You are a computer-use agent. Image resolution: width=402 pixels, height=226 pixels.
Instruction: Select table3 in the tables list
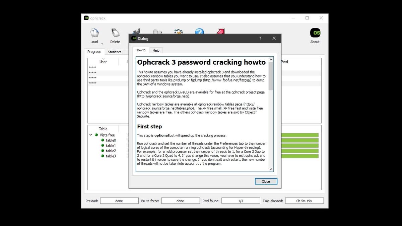[x=111, y=156]
